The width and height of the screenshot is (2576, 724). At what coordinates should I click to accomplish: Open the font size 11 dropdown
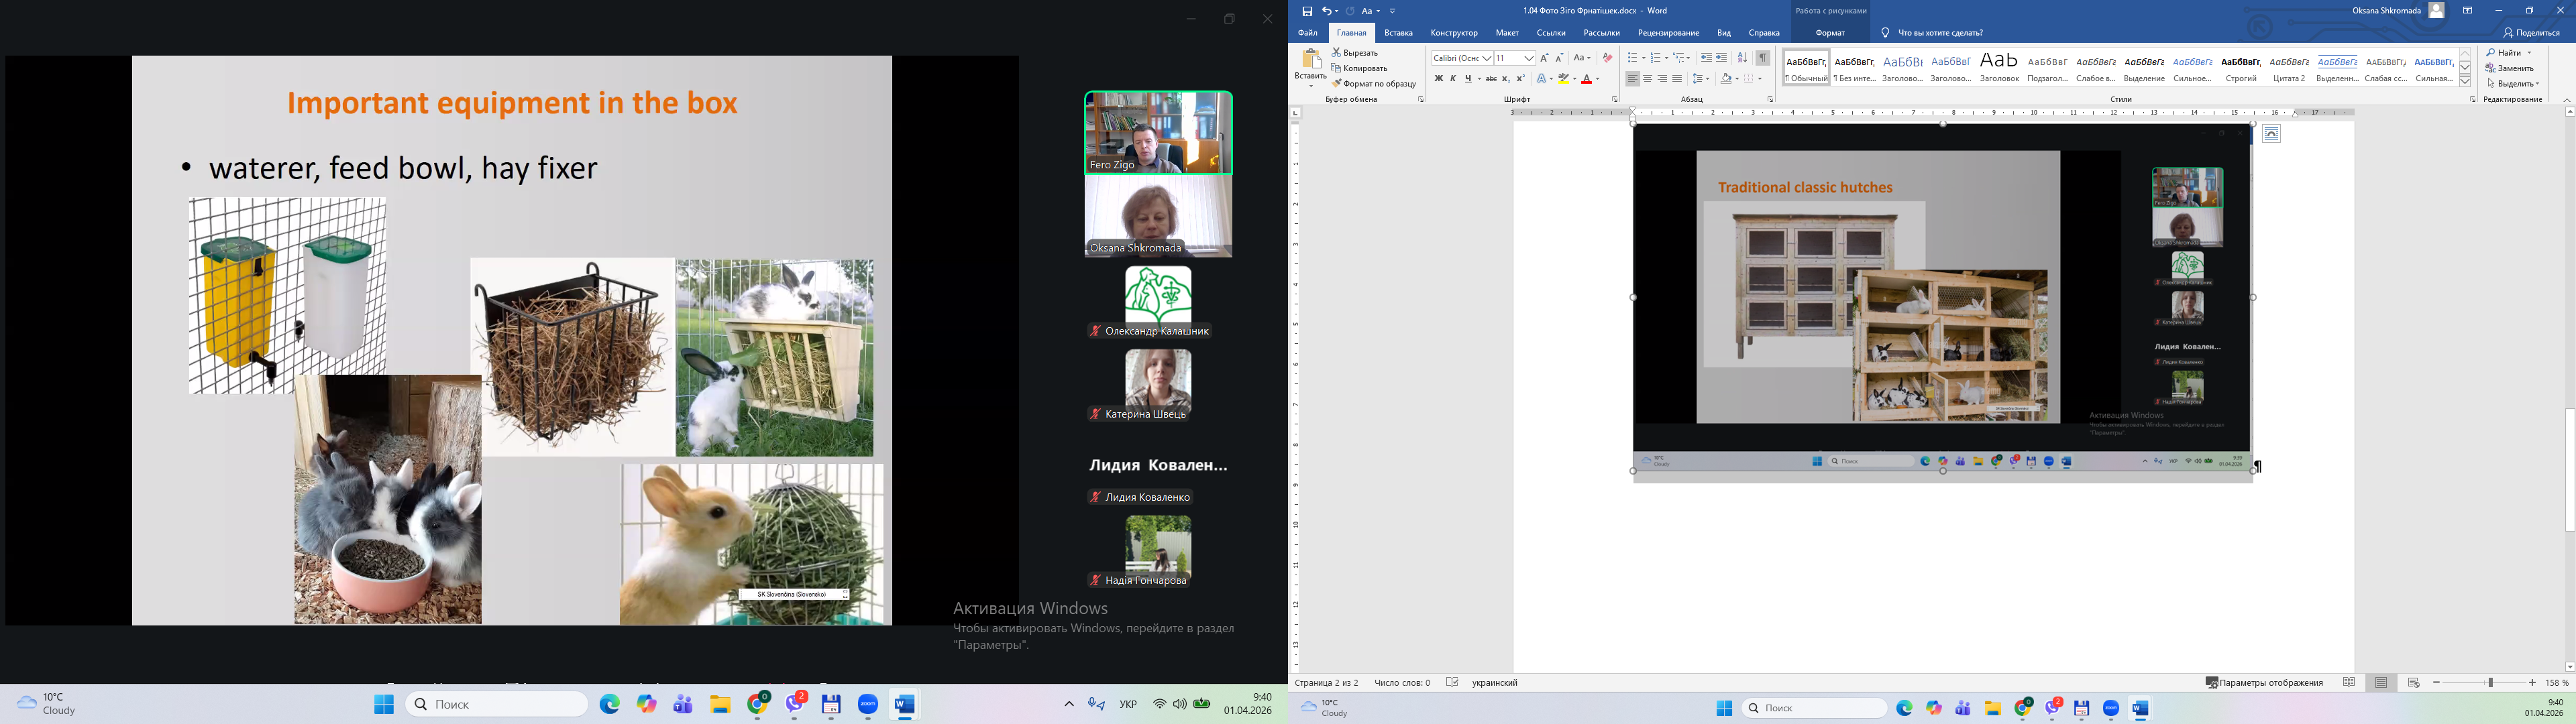pos(1529,58)
